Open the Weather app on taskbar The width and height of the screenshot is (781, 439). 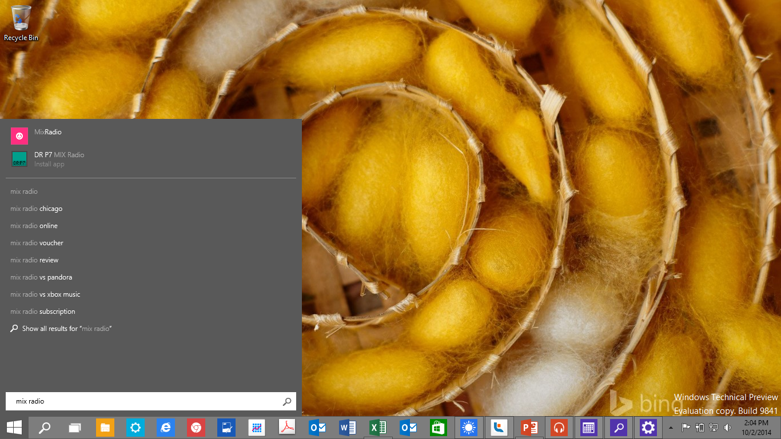point(469,428)
